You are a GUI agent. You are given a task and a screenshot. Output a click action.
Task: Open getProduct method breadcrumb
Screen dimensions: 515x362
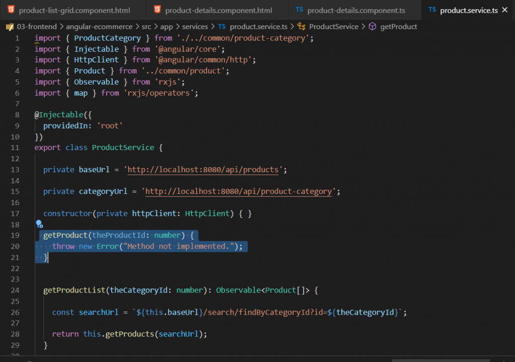click(x=398, y=27)
